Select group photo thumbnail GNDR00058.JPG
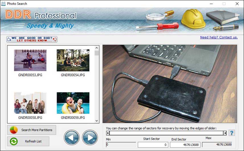 coord(30,103)
